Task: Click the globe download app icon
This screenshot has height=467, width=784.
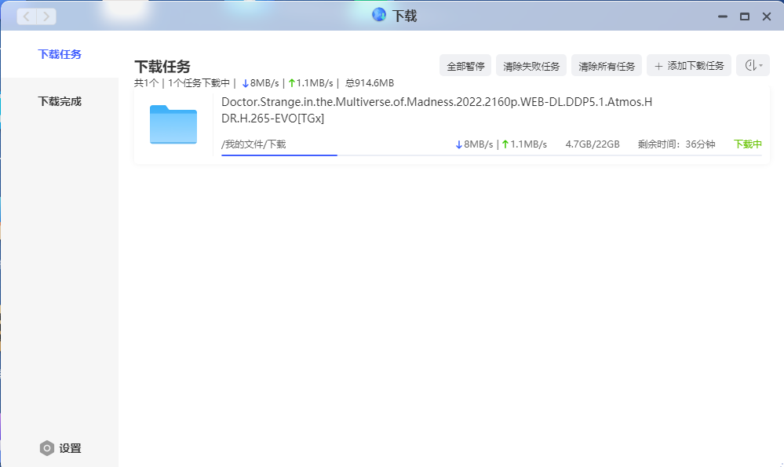Action: [x=379, y=15]
